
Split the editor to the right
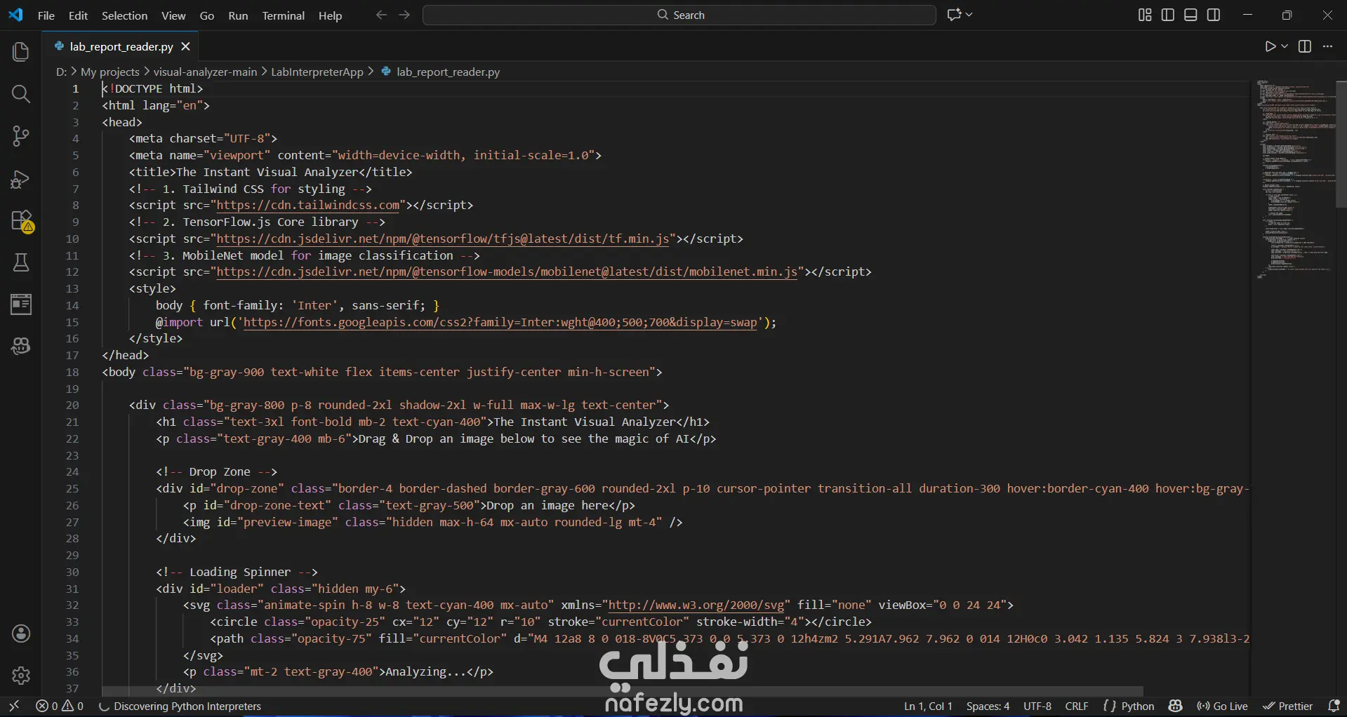[1305, 46]
